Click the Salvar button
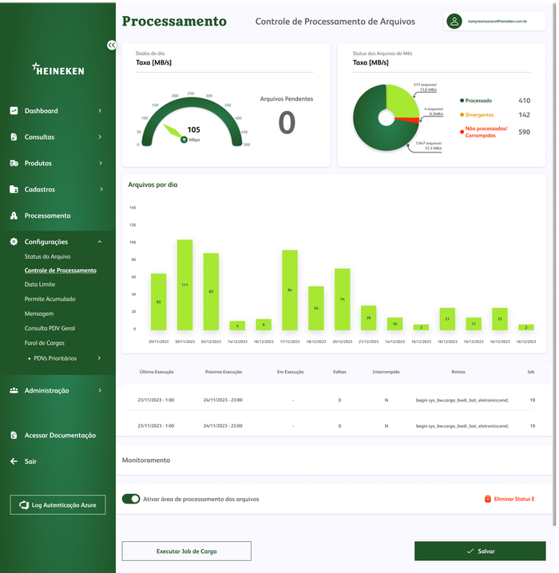 480,551
